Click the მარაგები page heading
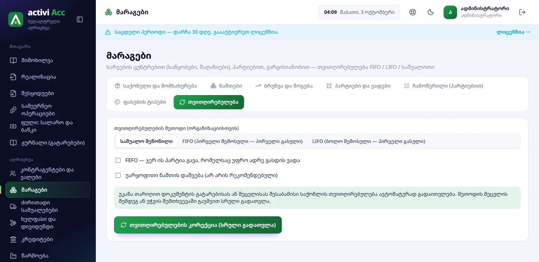The width and height of the screenshot is (539, 262). pyautogui.click(x=129, y=56)
